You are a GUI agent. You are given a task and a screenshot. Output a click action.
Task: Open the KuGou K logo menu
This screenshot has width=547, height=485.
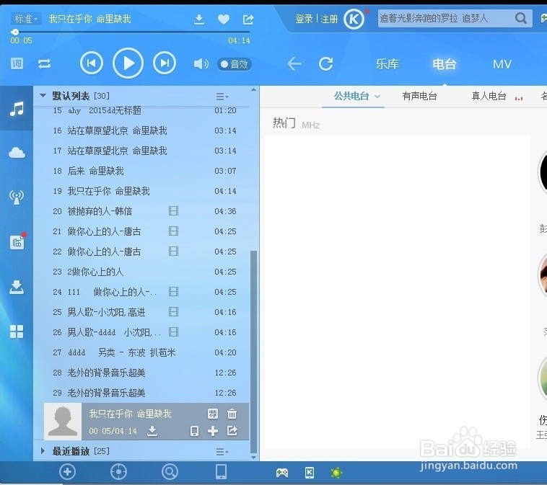coord(354,19)
